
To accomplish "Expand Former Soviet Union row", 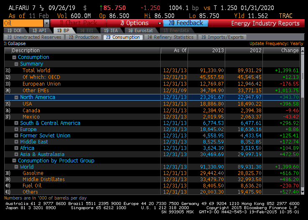I will point(16,136).
